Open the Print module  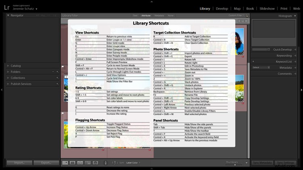point(284,8)
